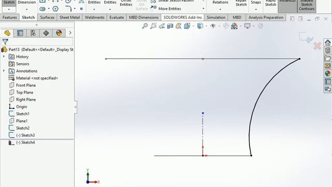Expand the History tree node
Viewport: 332px width, 187px height.
pyautogui.click(x=4, y=57)
